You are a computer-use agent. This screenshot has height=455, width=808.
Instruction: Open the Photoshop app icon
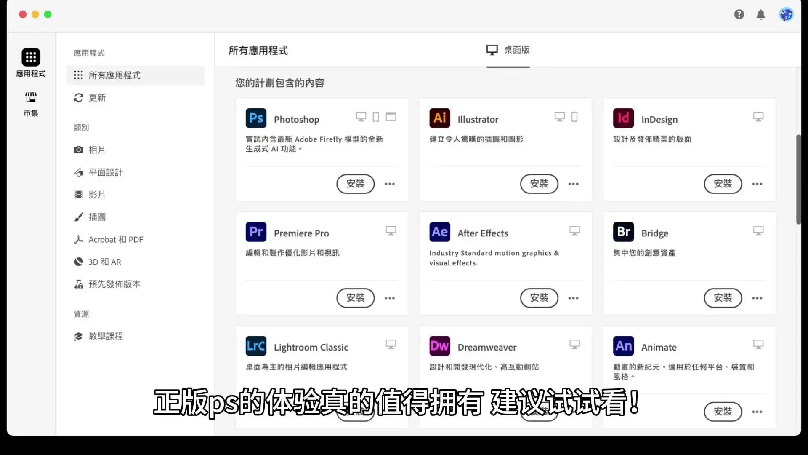tap(255, 118)
